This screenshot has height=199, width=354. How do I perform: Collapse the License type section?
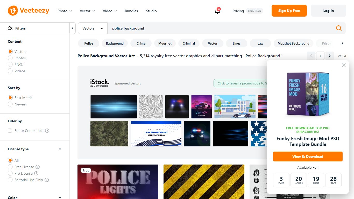[x=60, y=149]
